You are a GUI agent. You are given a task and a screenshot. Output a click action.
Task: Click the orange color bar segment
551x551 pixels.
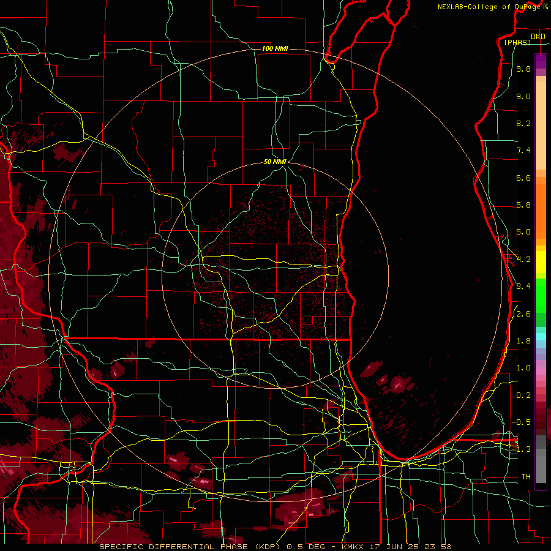[541, 211]
